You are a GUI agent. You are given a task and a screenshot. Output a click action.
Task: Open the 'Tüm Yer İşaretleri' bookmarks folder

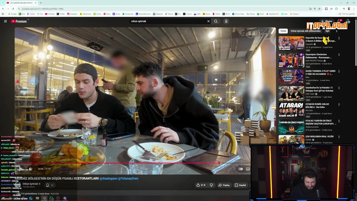tap(347, 14)
